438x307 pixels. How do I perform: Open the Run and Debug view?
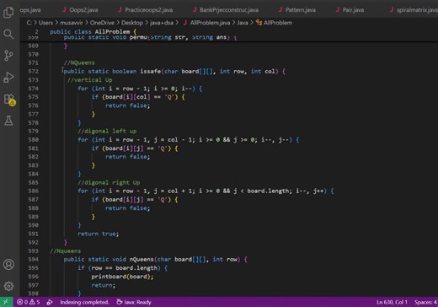tap(8, 78)
